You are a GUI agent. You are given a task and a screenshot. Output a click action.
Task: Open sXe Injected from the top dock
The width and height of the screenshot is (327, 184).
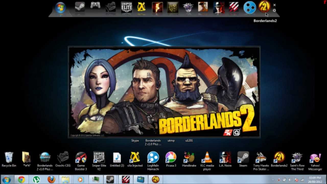[142, 7]
